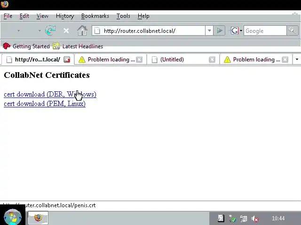Viewport: 301px width, 225px height.
Task: Click the Google search engine icon
Action: click(234, 30)
